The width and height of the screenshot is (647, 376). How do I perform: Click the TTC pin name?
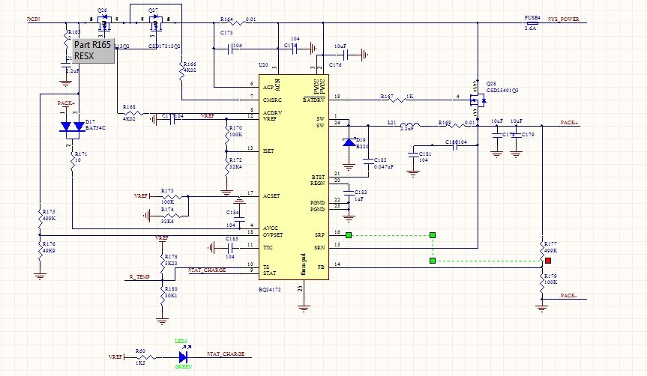[268, 248]
